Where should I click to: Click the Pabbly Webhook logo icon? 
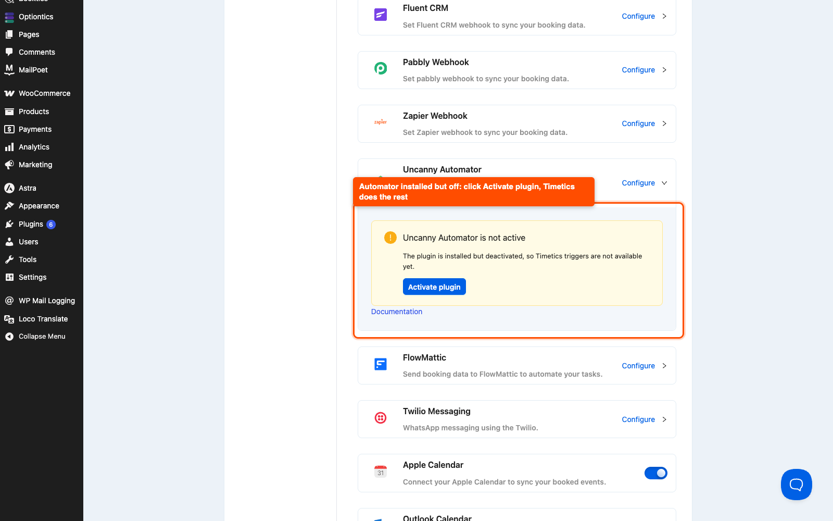381,68
